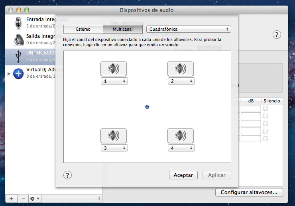Open help in the main audio devices window
Viewport: 295px width, 206px height.
point(277,35)
